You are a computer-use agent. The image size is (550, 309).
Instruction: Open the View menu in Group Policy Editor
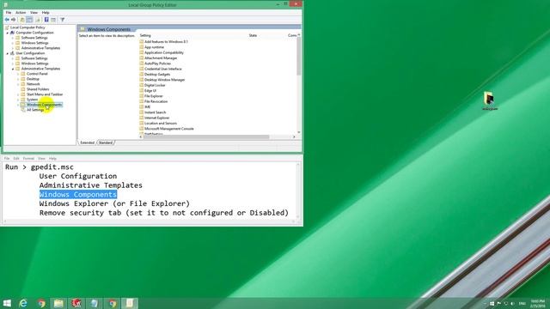pos(34,13)
